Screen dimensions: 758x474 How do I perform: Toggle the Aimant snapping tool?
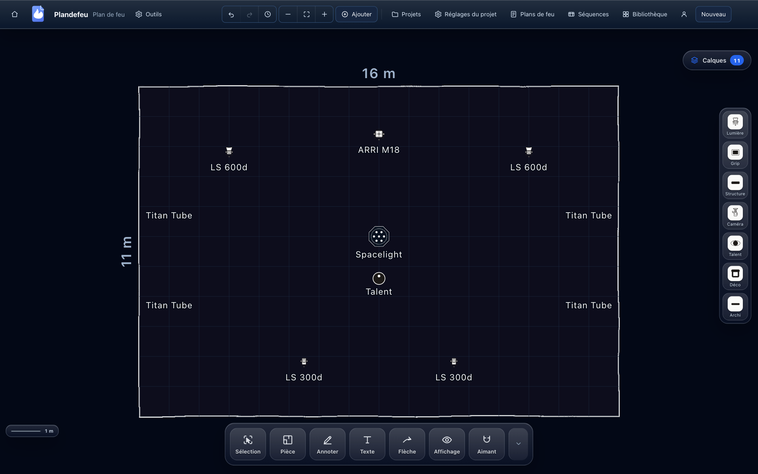(487, 444)
